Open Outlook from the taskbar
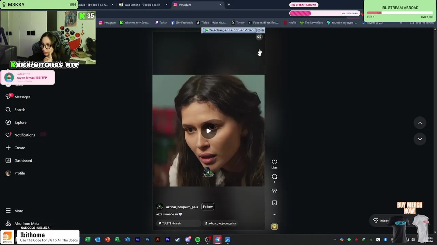The width and height of the screenshot is (437, 245). point(98,240)
